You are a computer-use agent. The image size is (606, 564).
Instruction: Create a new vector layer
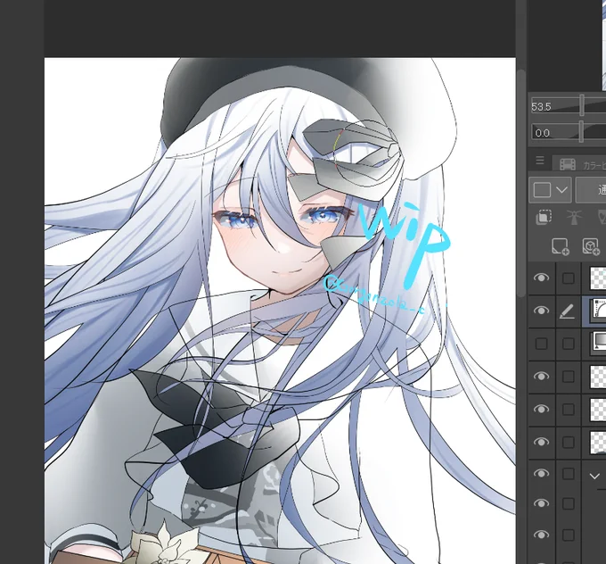[x=591, y=246]
